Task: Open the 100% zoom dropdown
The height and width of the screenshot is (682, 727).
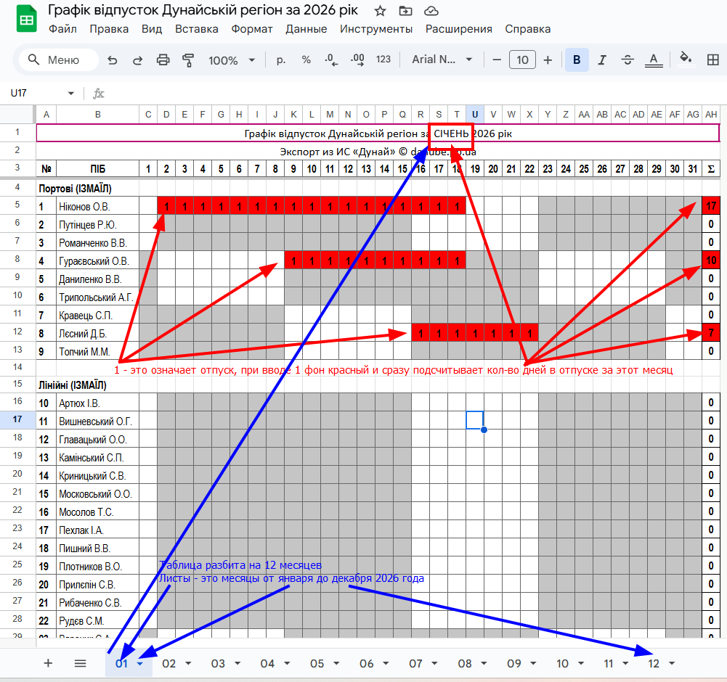Action: coord(232,60)
